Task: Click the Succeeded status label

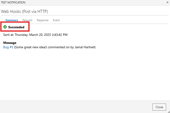Action: pyautogui.click(x=16, y=27)
